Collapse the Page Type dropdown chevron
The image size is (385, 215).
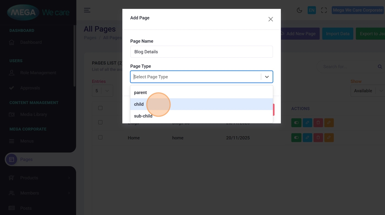[267, 77]
